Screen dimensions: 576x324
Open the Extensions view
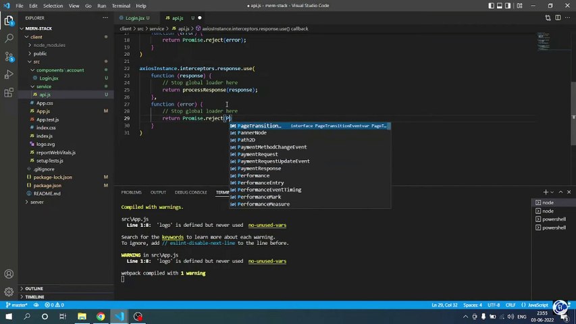[9, 92]
